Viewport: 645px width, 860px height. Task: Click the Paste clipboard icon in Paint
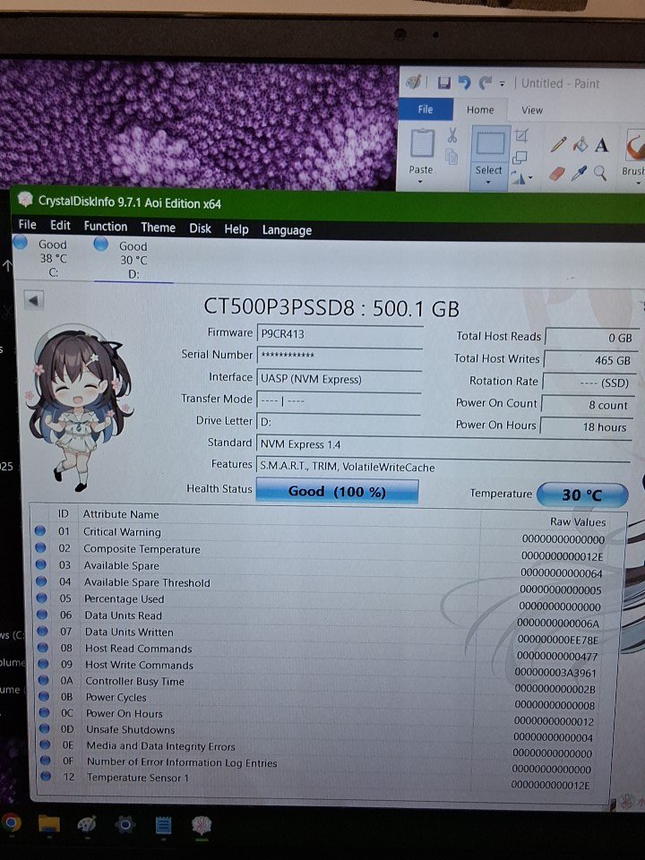click(x=422, y=143)
